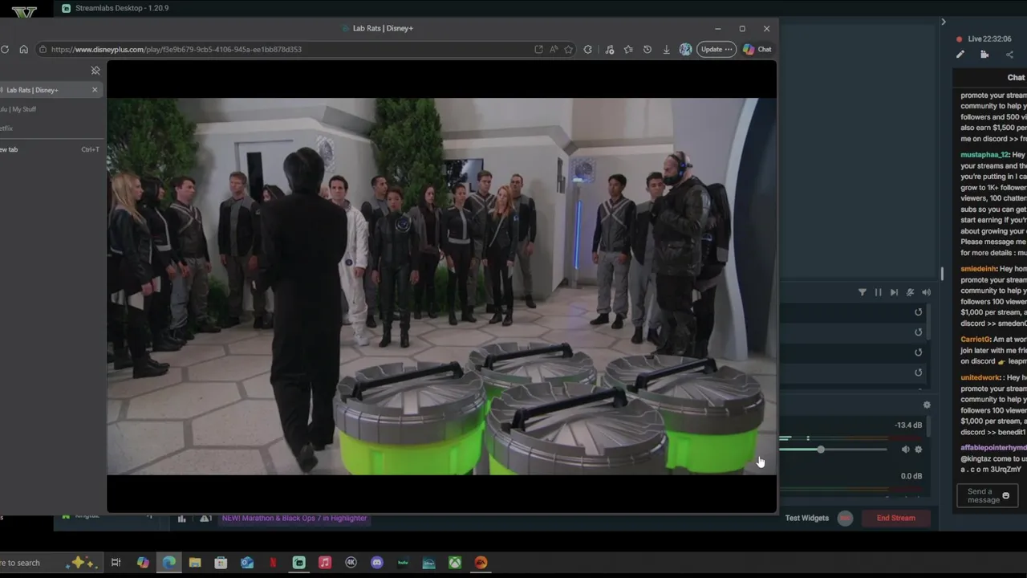Click the browser profile avatar

[x=685, y=49]
